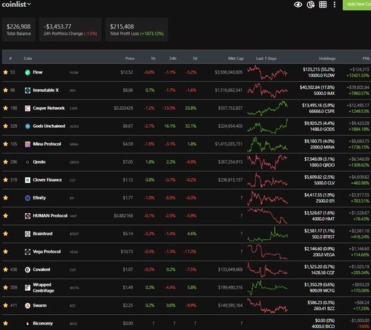Open the Flow coin name link
Image resolution: width=371 pixels, height=330 pixels.
pos(38,72)
